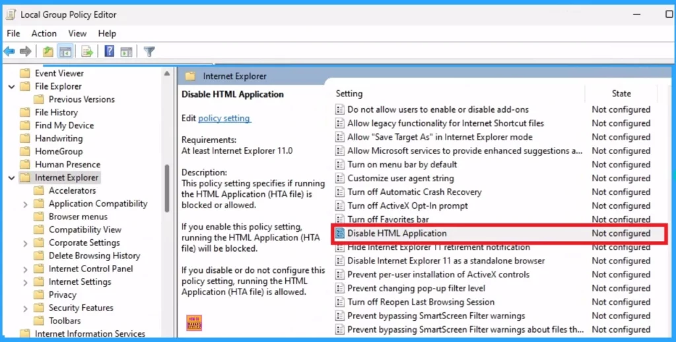The width and height of the screenshot is (676, 342).
Task: Open the policy setting edit link
Action: click(x=224, y=118)
